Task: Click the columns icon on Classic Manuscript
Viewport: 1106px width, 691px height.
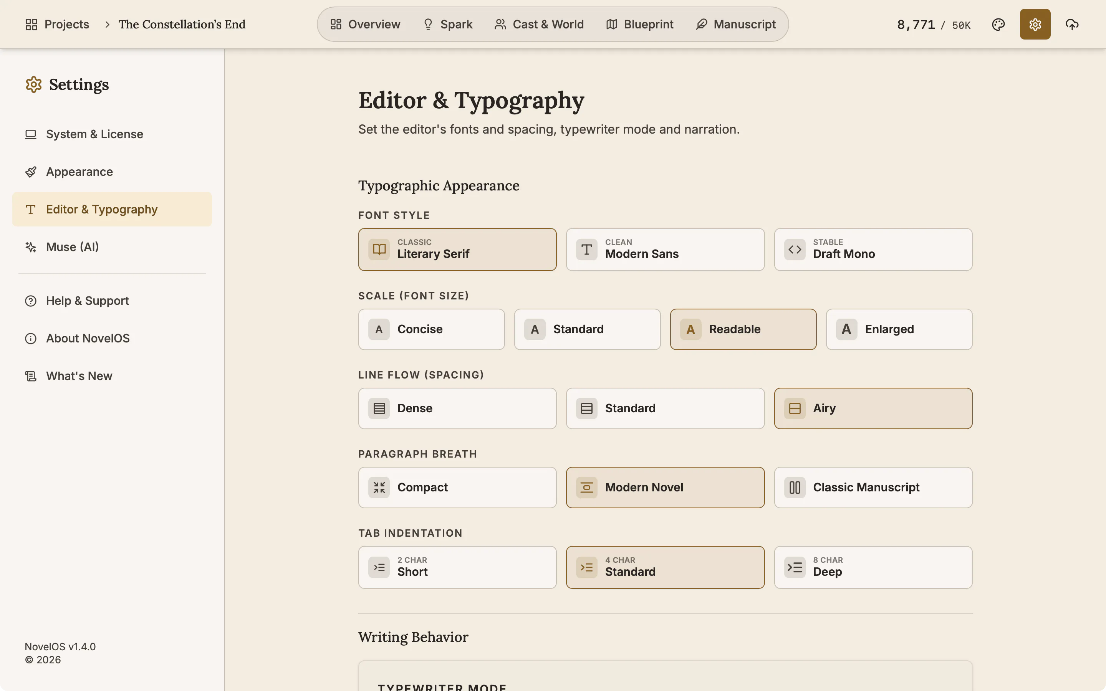Action: pyautogui.click(x=794, y=487)
